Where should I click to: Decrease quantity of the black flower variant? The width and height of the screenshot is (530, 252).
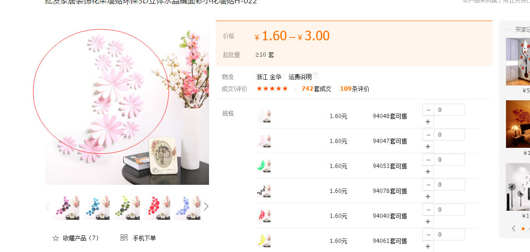(x=428, y=185)
